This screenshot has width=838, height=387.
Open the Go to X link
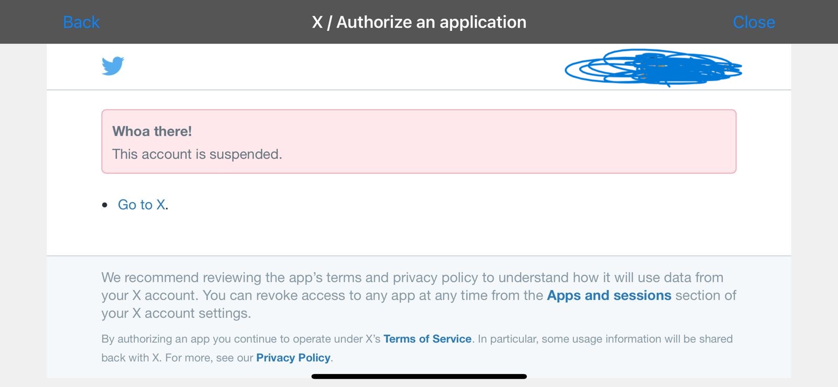tap(141, 205)
